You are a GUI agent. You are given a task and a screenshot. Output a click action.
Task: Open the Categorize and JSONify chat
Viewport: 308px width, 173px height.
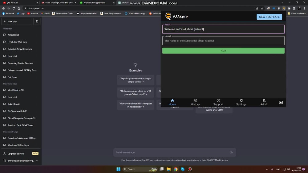tap(21, 70)
